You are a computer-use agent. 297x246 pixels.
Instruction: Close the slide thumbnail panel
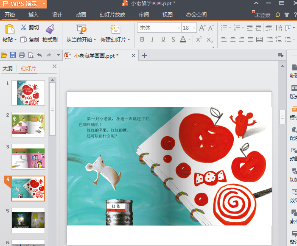coord(54,66)
